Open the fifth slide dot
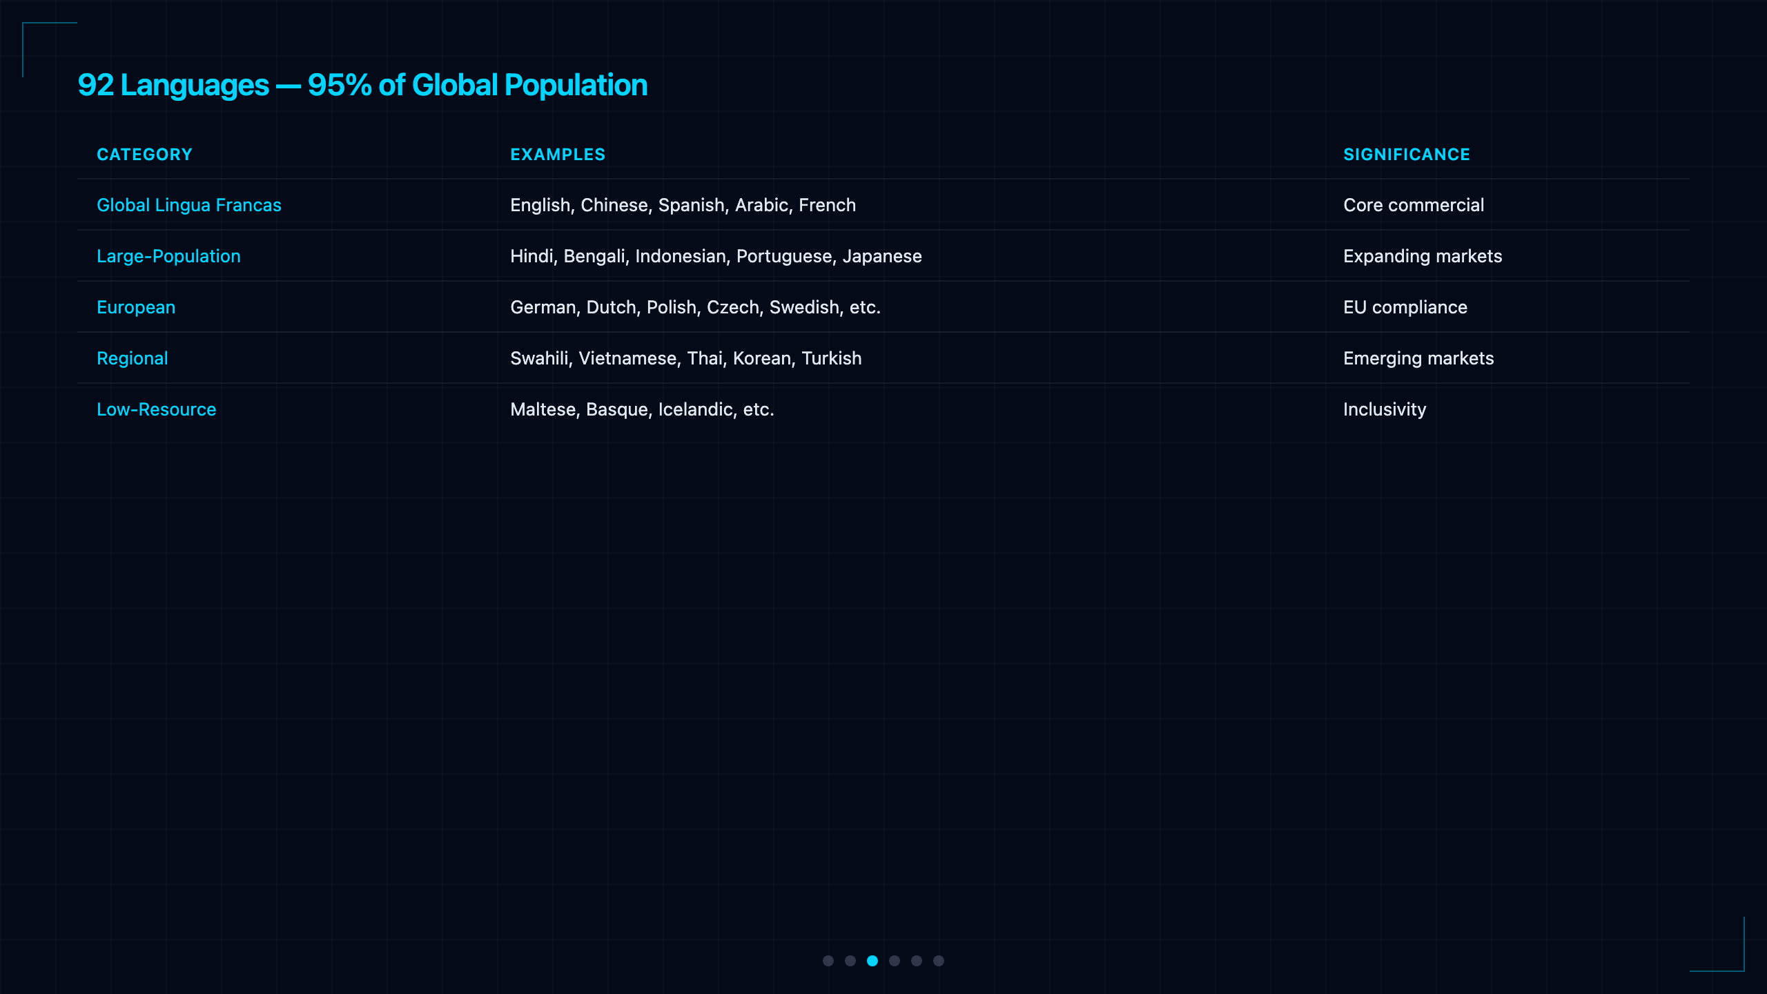The width and height of the screenshot is (1767, 994). point(917,961)
